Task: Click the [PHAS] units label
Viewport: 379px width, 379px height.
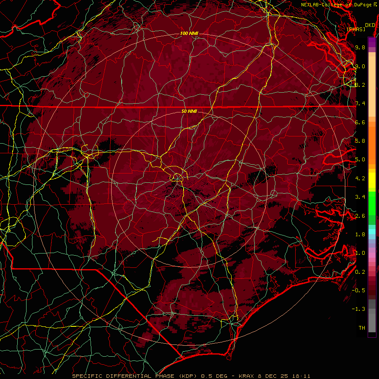Action: click(x=356, y=29)
